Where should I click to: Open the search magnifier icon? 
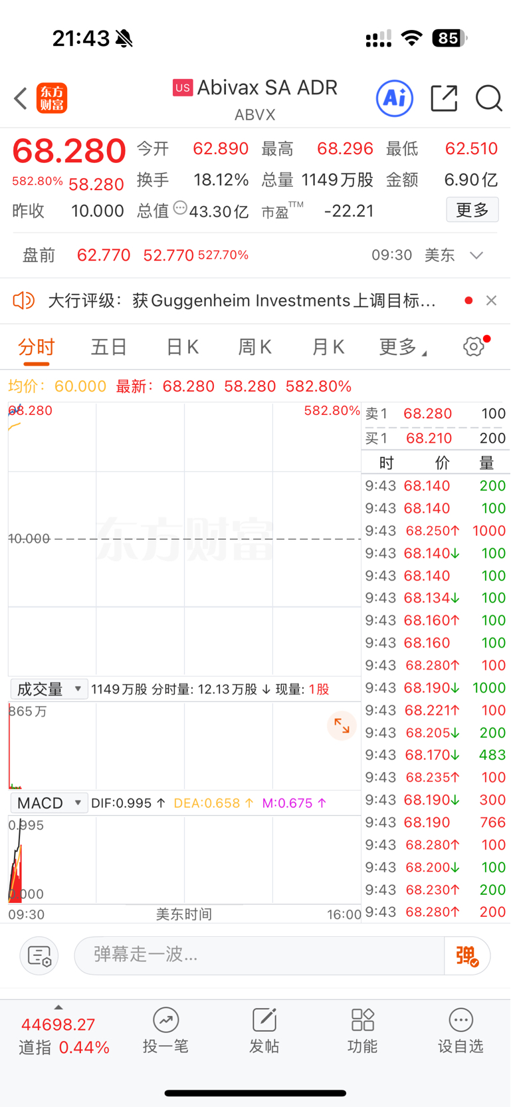489,98
